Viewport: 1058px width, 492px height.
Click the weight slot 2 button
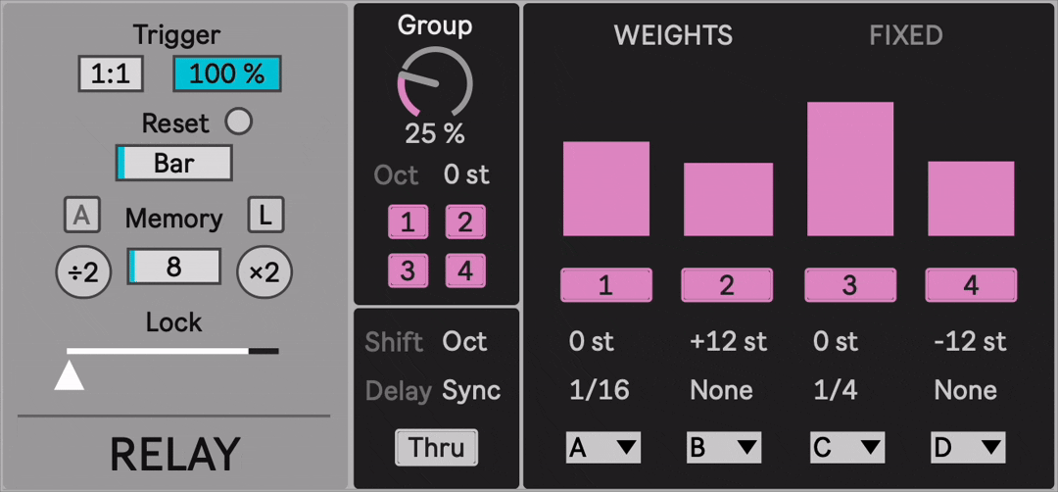tap(726, 285)
